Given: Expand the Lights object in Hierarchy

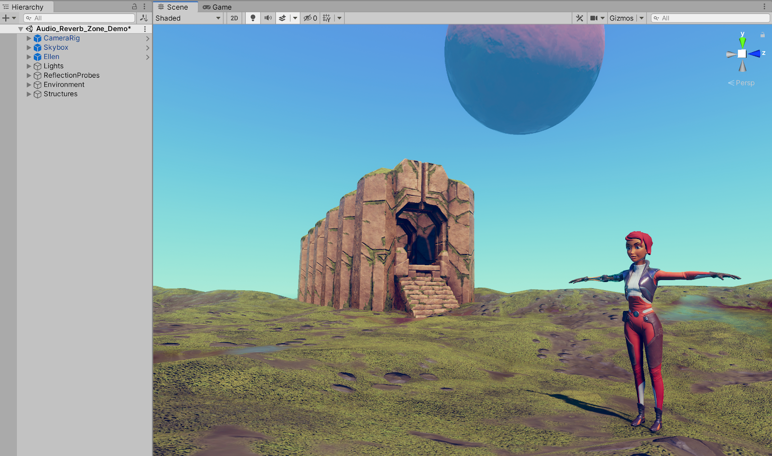Looking at the screenshot, I should click(29, 66).
